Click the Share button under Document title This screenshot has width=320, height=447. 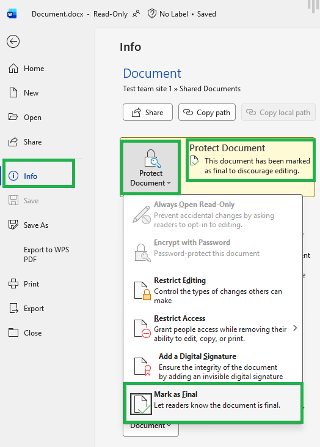[x=148, y=112]
